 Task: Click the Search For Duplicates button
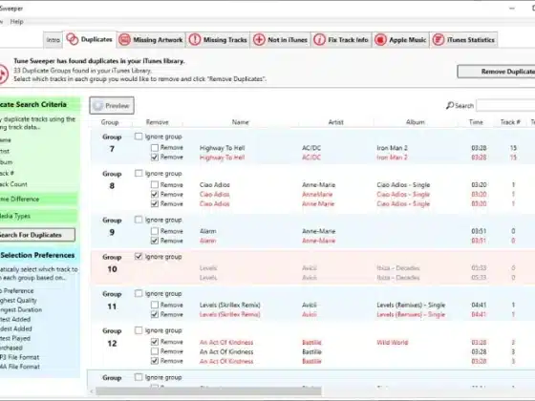(36, 235)
